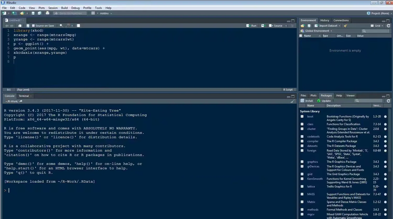The width and height of the screenshot is (393, 219).
Task: Clear console with the broom icon
Action: 293,101
